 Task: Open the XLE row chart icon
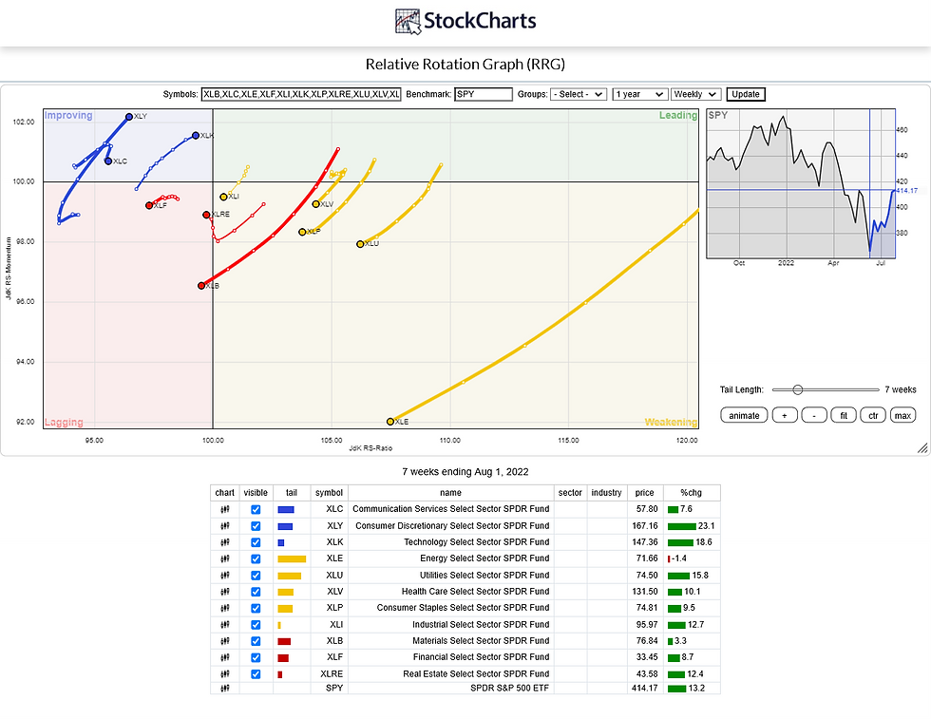coord(225,558)
